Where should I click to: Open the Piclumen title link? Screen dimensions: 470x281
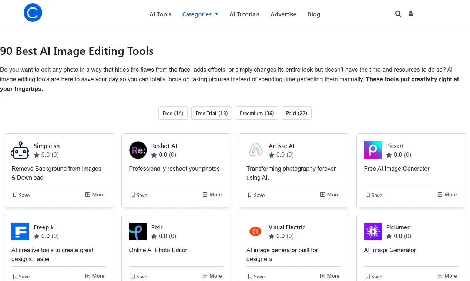[398, 227]
